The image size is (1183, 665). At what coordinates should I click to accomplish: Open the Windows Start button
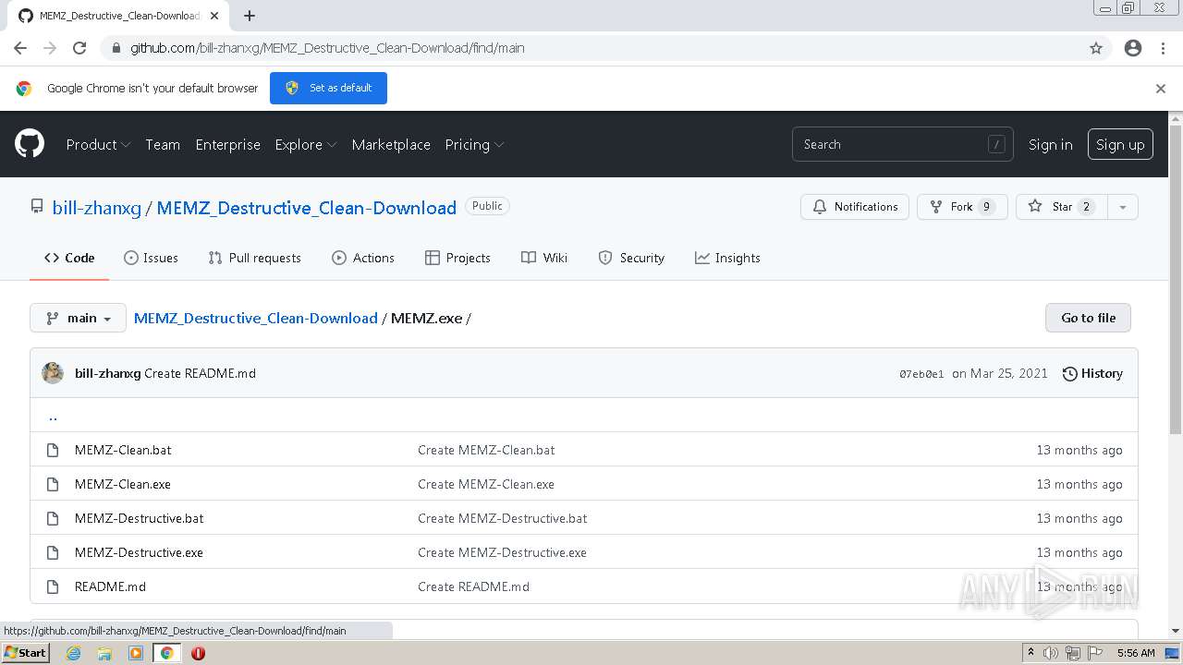coord(25,653)
